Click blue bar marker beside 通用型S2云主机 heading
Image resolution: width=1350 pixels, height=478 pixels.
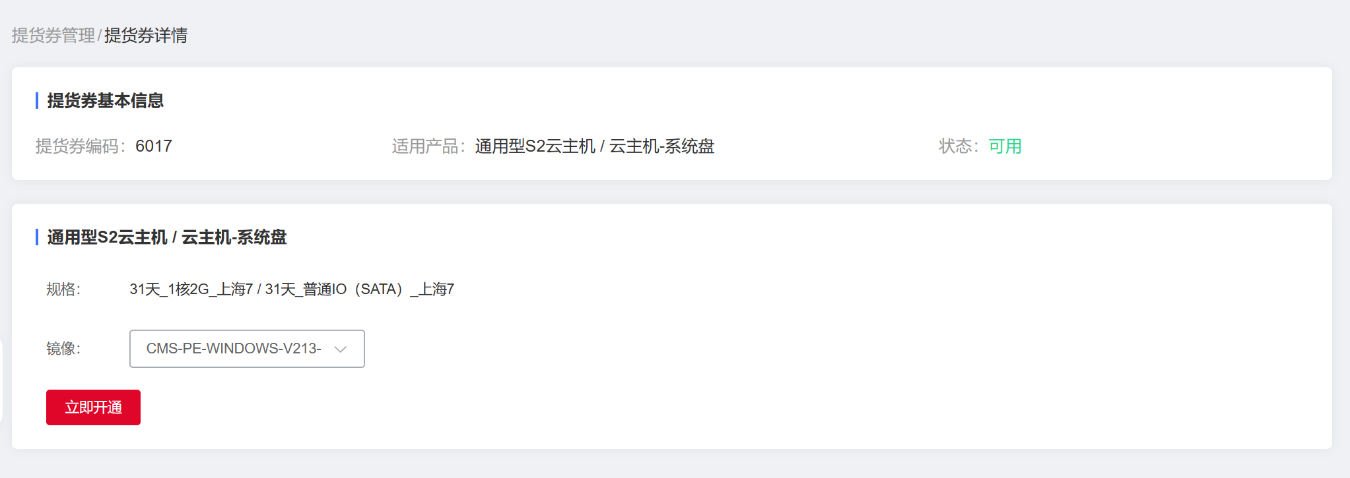pyautogui.click(x=37, y=237)
